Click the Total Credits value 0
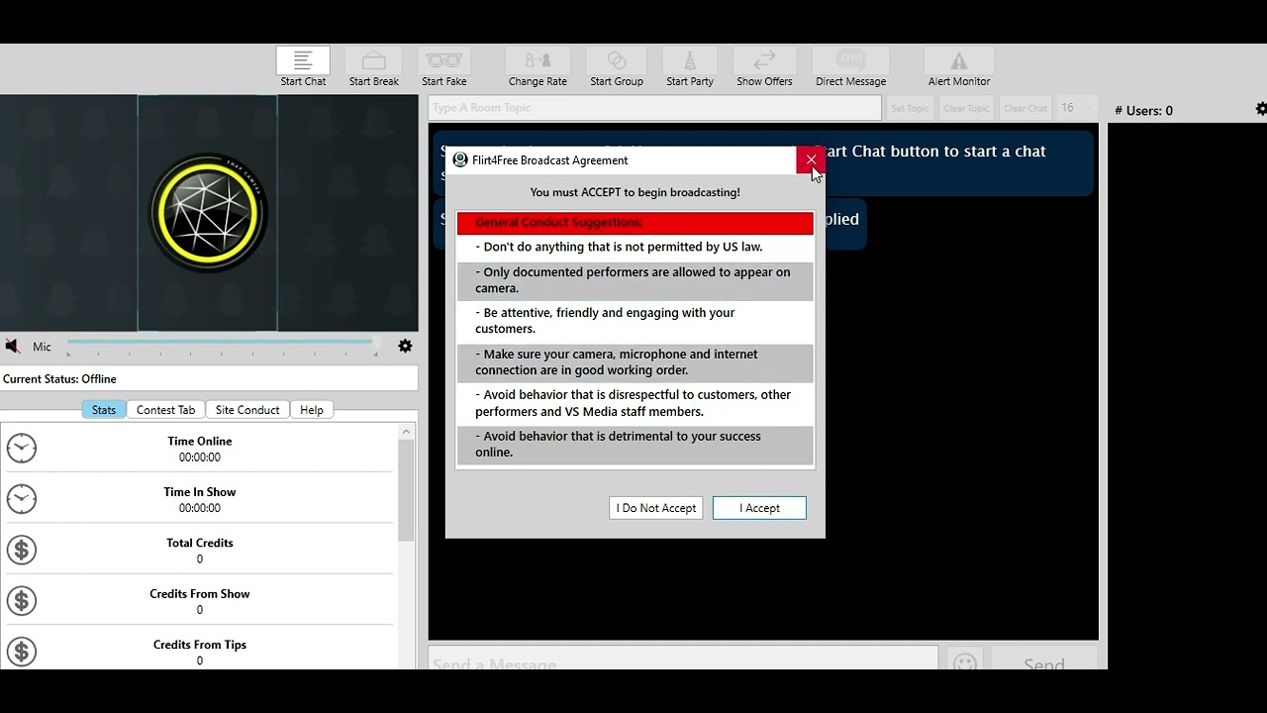This screenshot has width=1267, height=713. point(200,560)
